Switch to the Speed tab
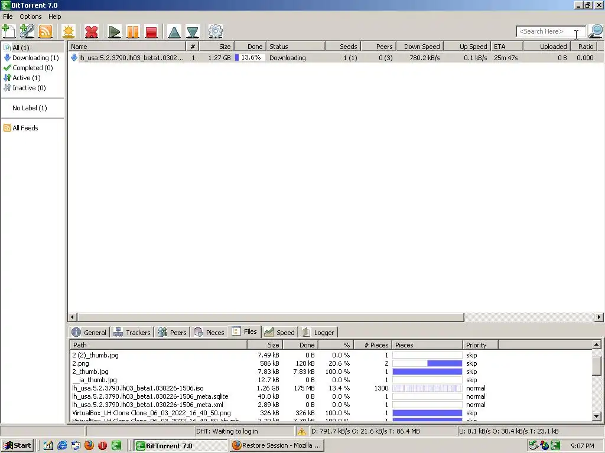Image resolution: width=605 pixels, height=453 pixels. [279, 333]
